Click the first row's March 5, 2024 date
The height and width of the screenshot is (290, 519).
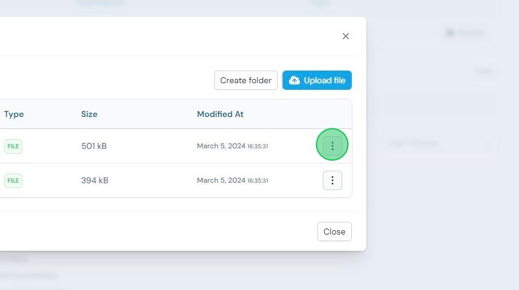point(221,146)
